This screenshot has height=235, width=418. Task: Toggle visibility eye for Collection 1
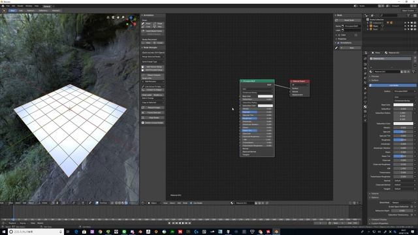tap(405, 23)
